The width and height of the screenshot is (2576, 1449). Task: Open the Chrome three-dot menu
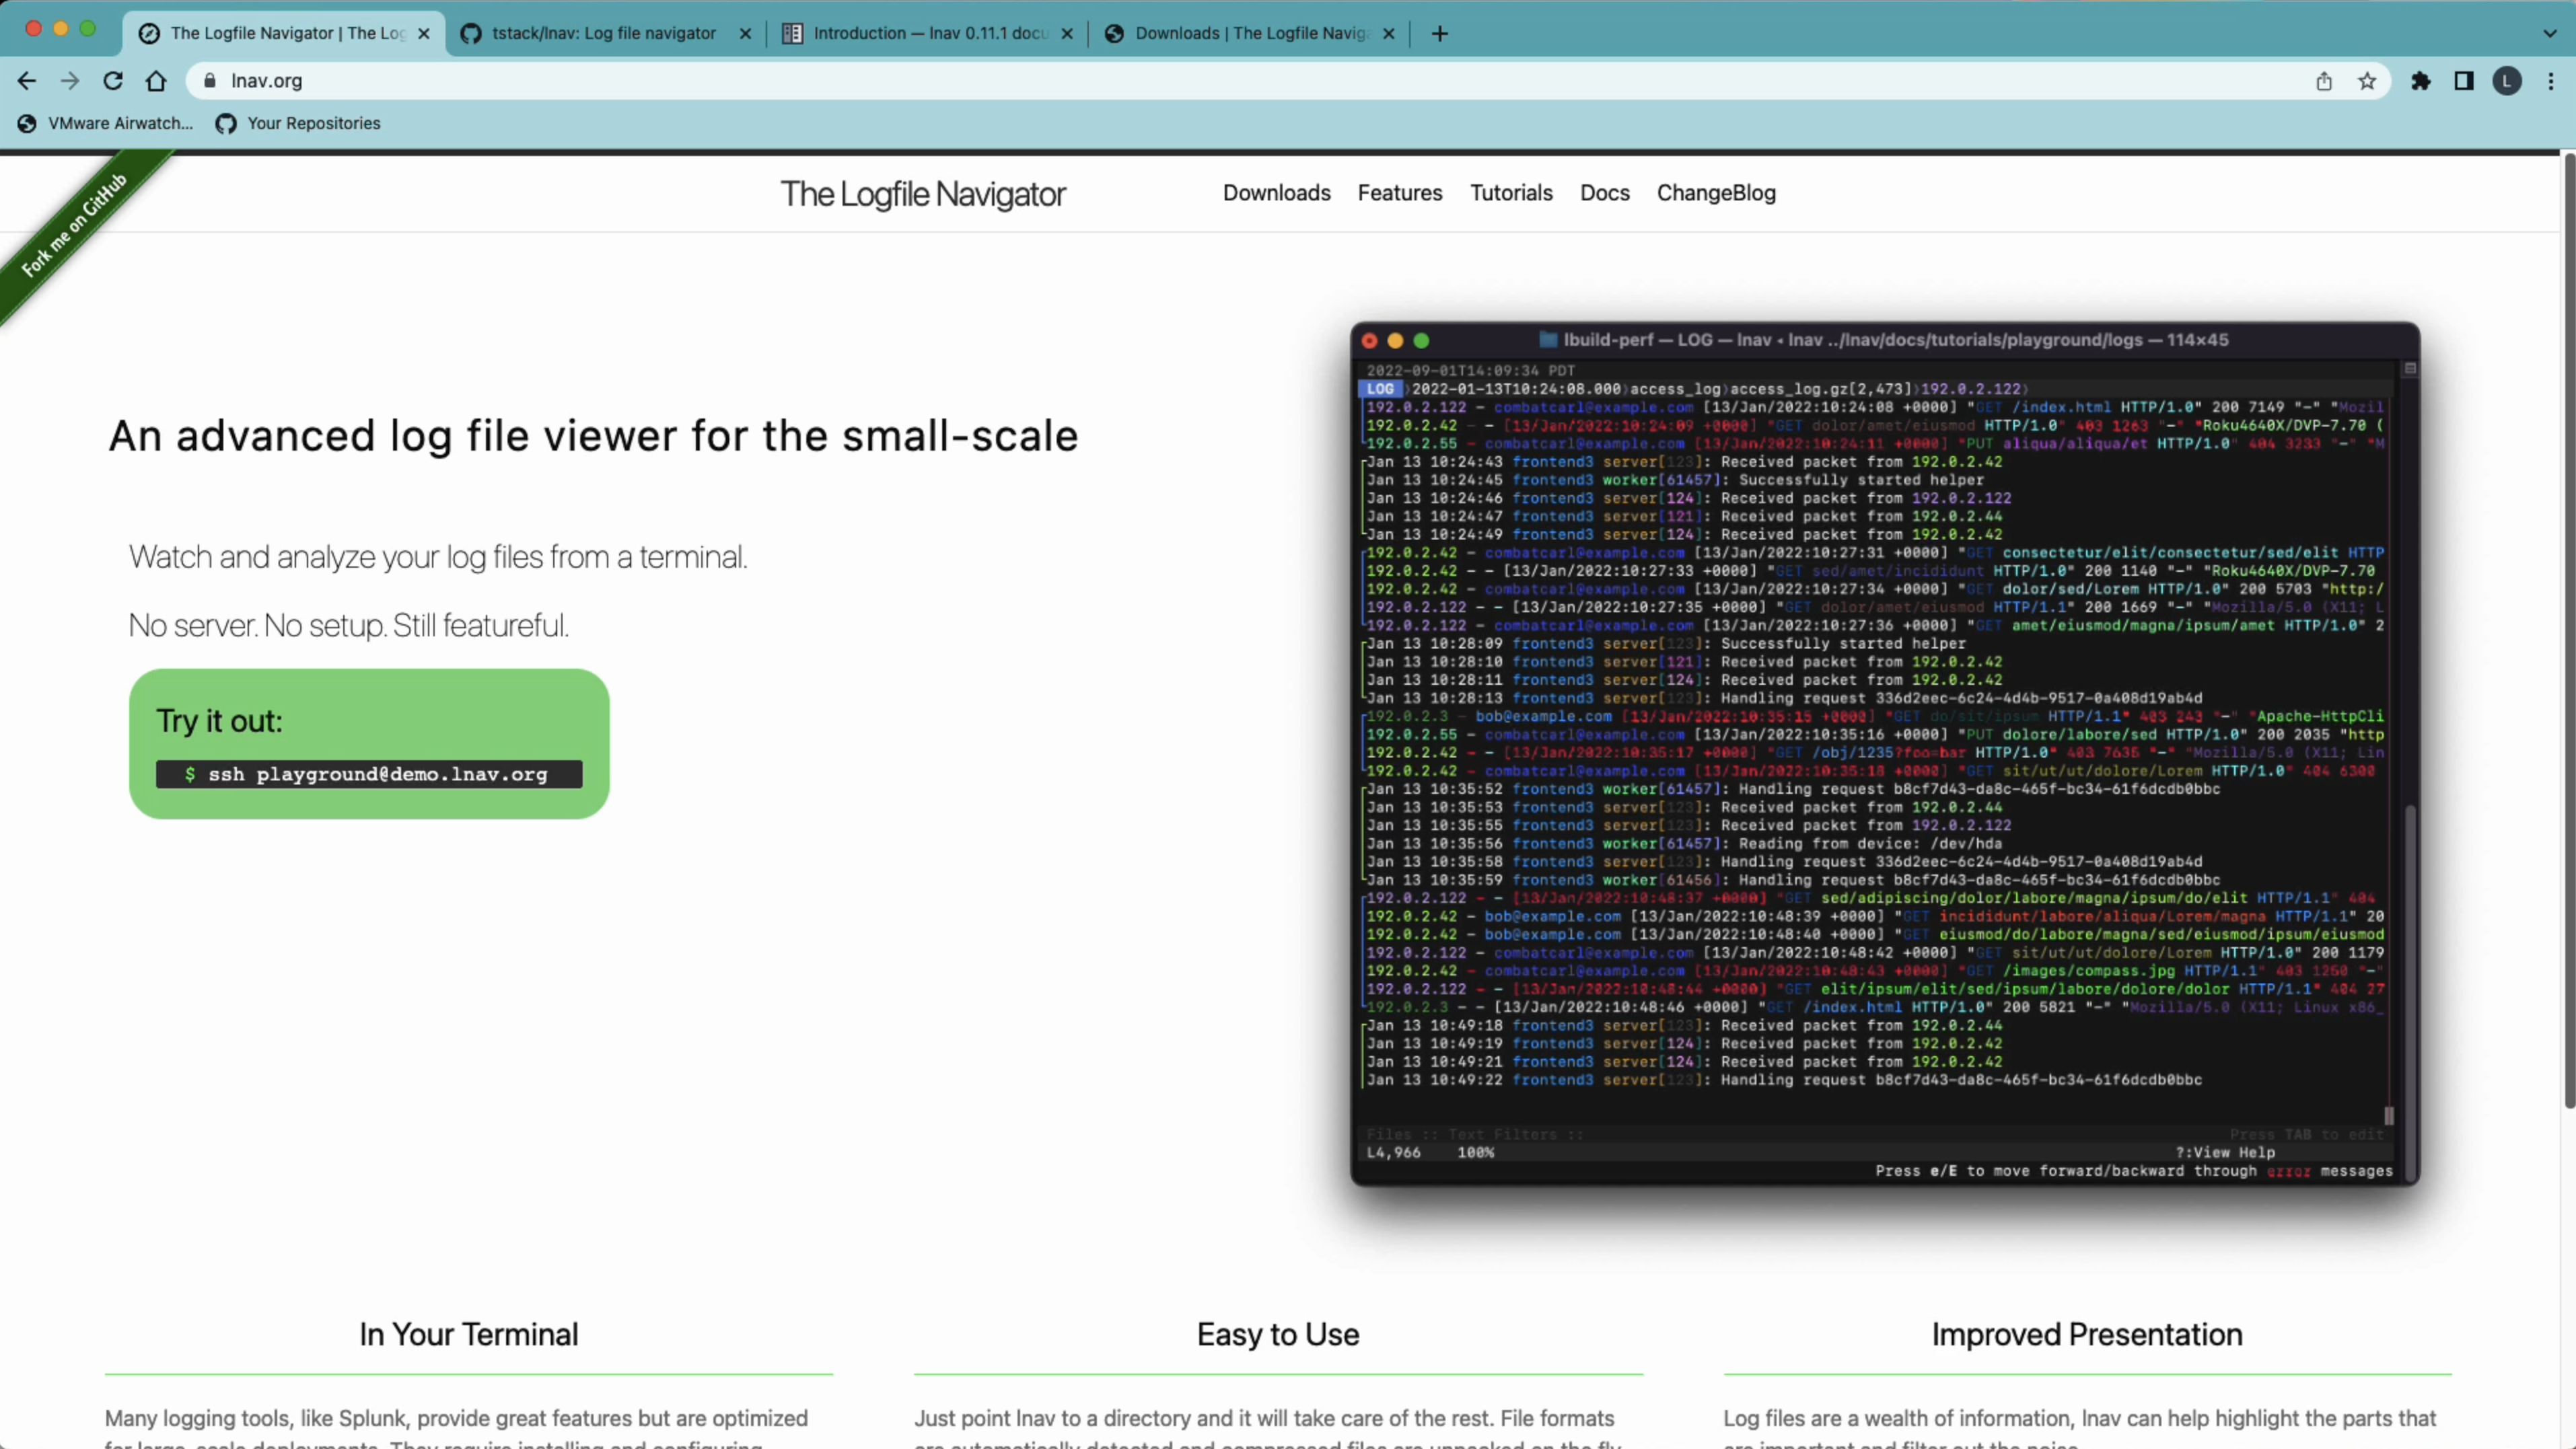[x=2551, y=81]
